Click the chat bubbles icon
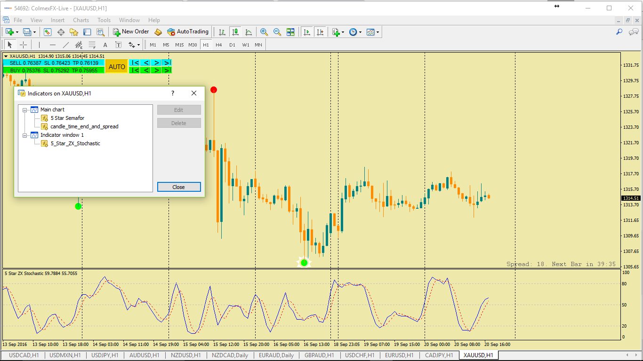The width and height of the screenshot is (643, 361). (634, 32)
